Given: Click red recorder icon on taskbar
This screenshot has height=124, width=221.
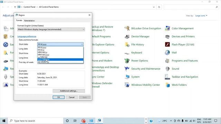Looking at the screenshot, I should click(83, 121).
